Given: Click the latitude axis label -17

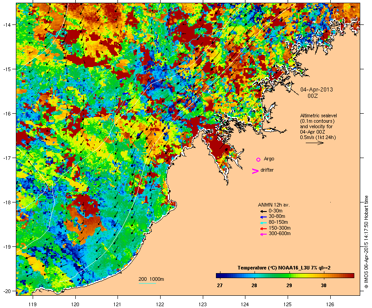Looking at the screenshot, I should click(x=6, y=158).
